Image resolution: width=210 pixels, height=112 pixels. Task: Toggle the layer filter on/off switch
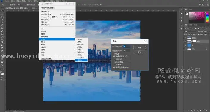pyautogui.click(x=209, y=28)
